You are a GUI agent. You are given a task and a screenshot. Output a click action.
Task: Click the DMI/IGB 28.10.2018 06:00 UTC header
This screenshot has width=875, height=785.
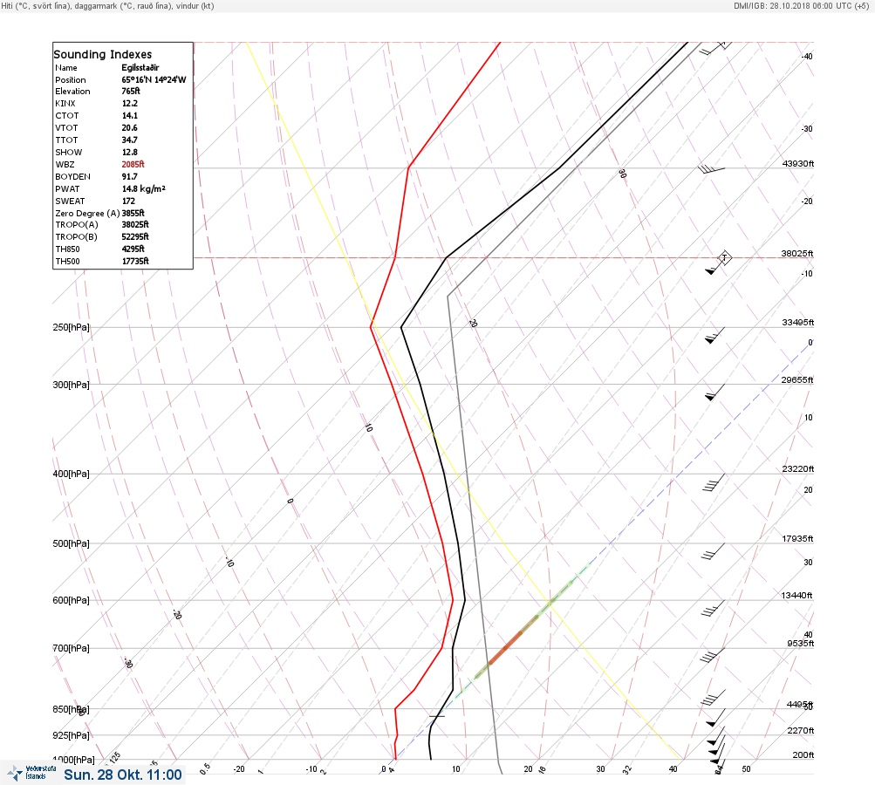[802, 5]
